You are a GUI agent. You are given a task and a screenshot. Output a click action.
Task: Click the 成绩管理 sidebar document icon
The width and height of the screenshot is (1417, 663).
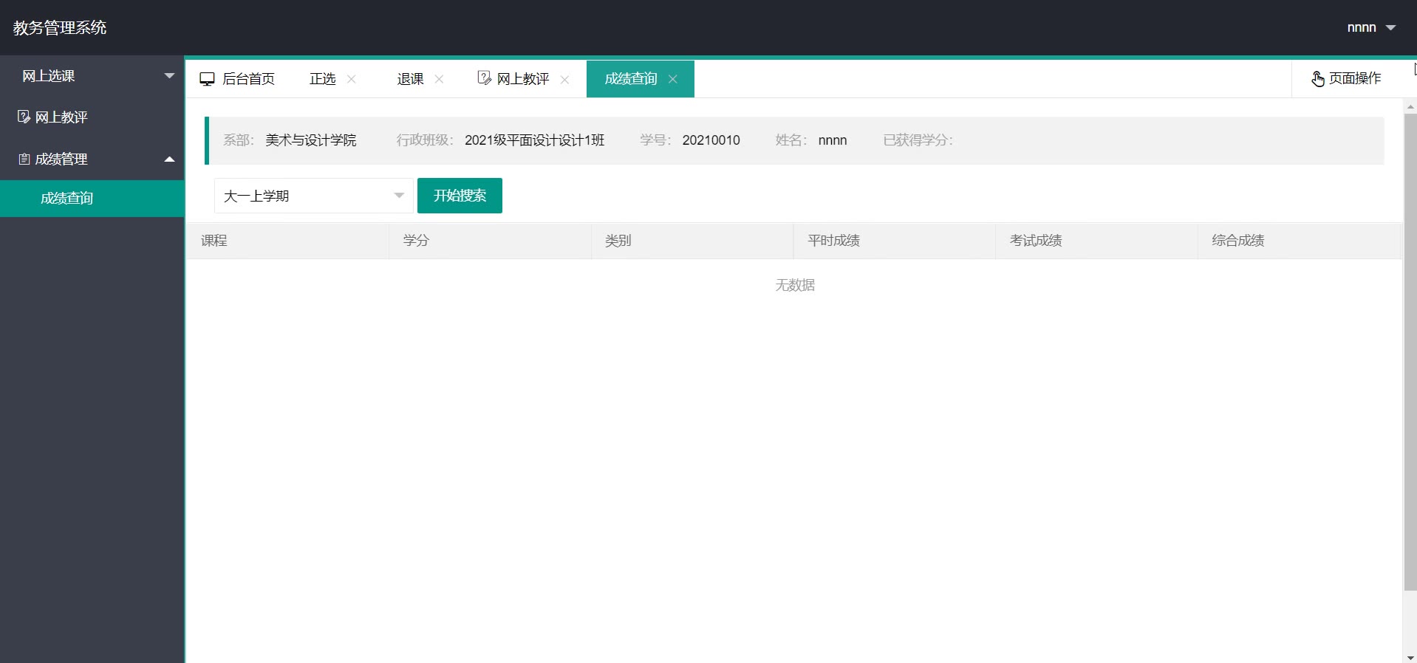(24, 159)
